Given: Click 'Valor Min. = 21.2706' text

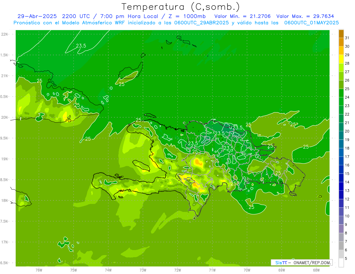Looking at the screenshot, I should [x=243, y=16].
